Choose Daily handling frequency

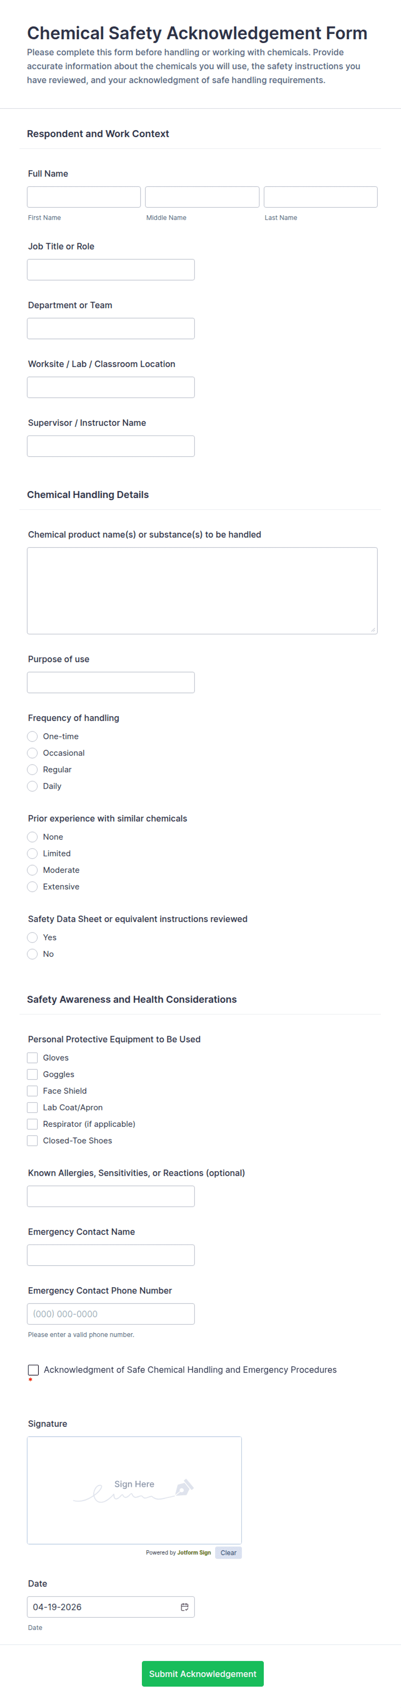coord(32,786)
